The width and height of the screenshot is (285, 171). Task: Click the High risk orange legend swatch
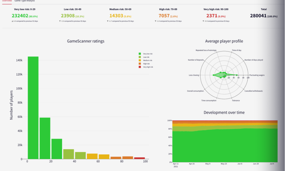pyautogui.click(x=140, y=64)
